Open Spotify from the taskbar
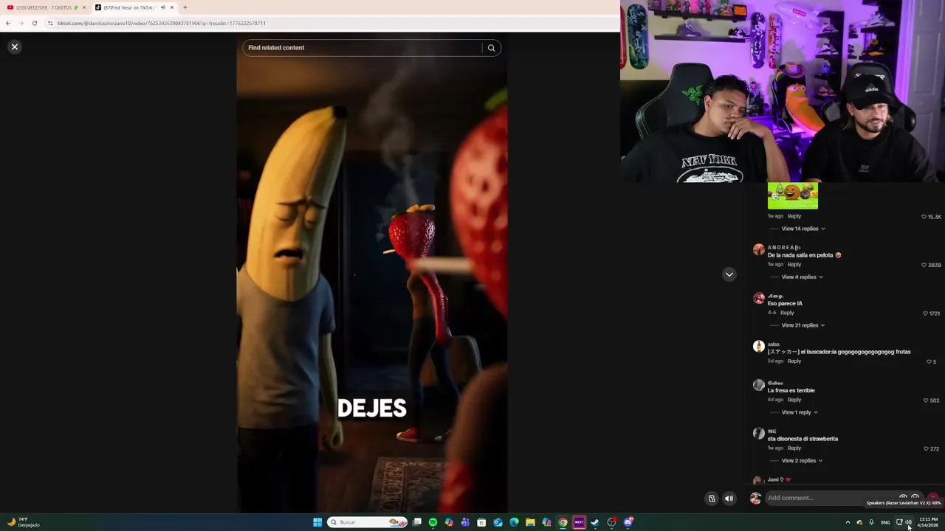945x531 pixels. pyautogui.click(x=433, y=522)
